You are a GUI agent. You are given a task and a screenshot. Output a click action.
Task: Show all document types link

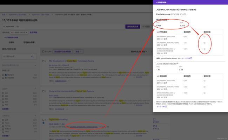pyautogui.click(x=6, y=136)
